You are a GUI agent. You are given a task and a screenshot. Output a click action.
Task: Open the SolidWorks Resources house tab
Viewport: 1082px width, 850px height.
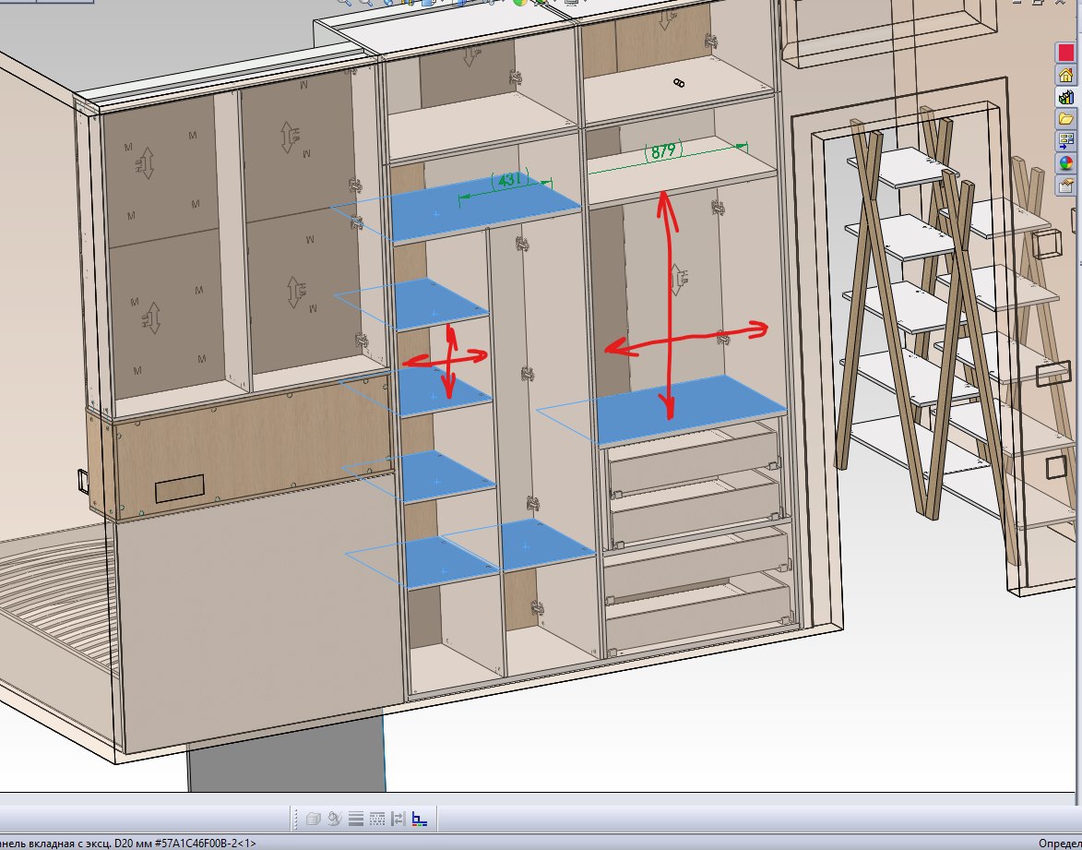tap(1065, 75)
